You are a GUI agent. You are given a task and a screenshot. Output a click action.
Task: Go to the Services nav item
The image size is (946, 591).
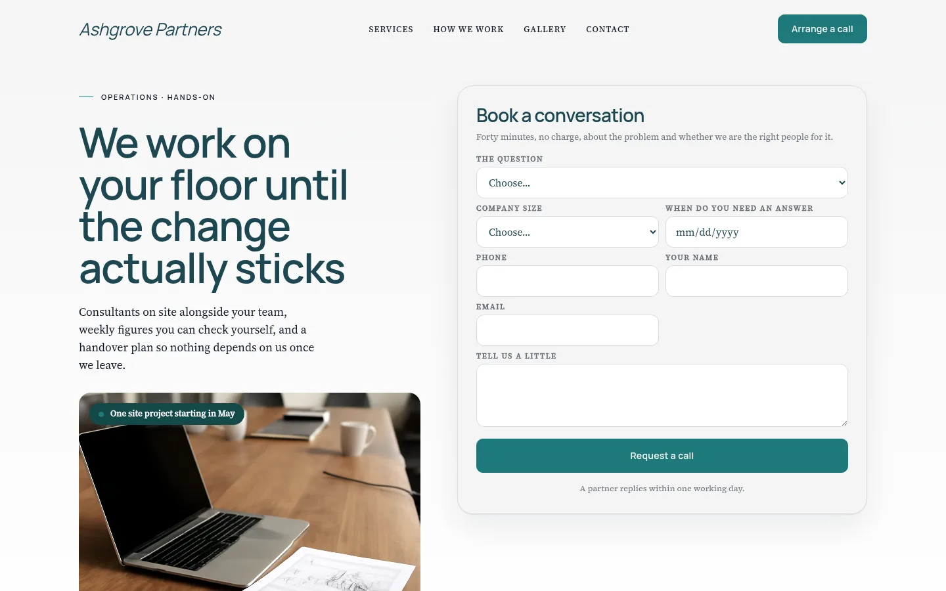point(391,30)
